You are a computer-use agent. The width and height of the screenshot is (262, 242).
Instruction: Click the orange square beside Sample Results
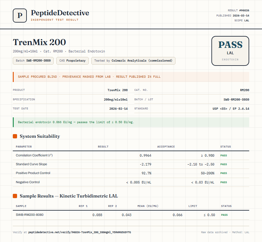(15, 196)
